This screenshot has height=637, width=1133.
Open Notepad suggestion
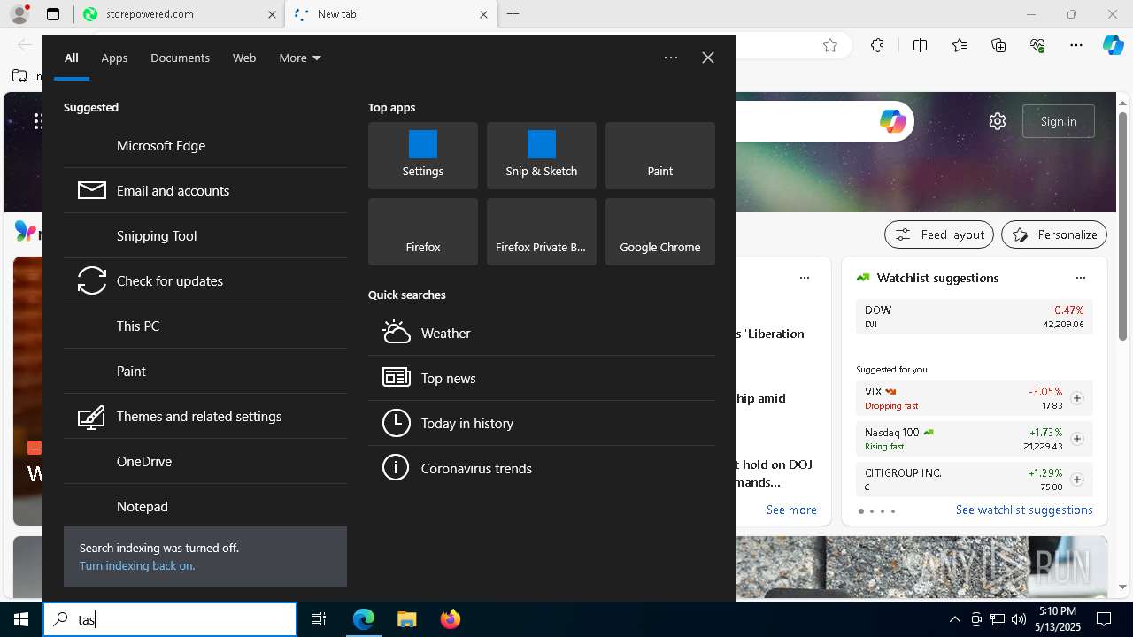[205, 506]
